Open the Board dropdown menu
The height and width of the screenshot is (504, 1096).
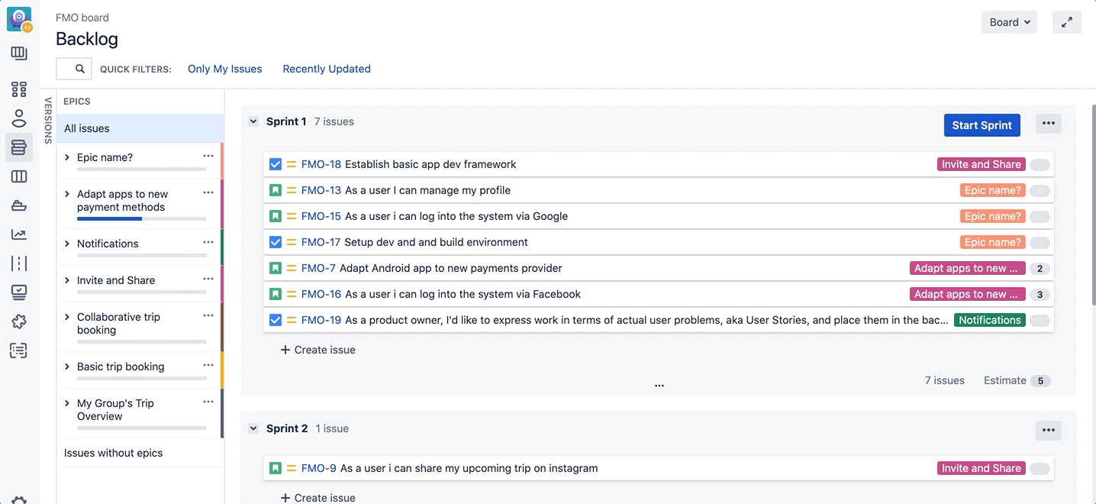[x=1009, y=22]
